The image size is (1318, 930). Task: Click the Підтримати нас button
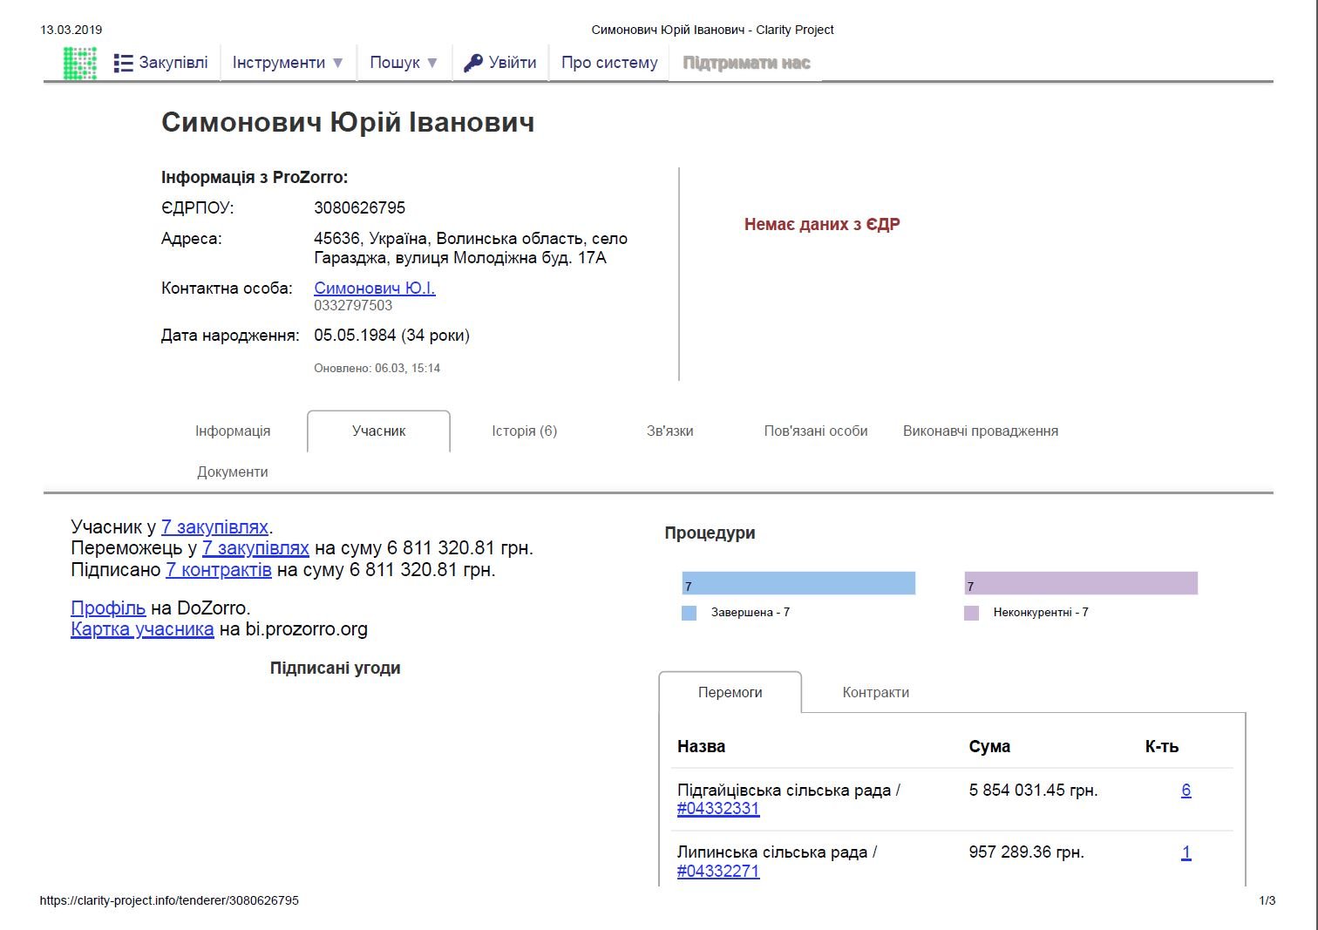(x=745, y=63)
